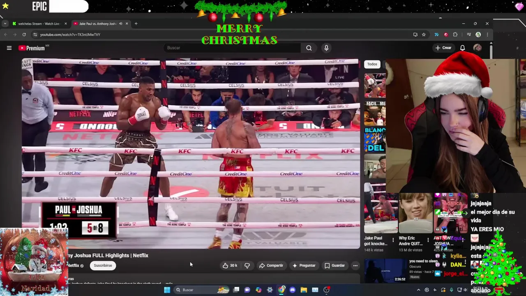Open a new browser tab

[x=136, y=23]
